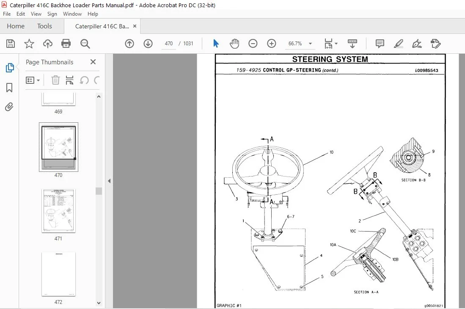The height and width of the screenshot is (309, 465).
Task: Zoom out with the minus button
Action: tap(253, 44)
